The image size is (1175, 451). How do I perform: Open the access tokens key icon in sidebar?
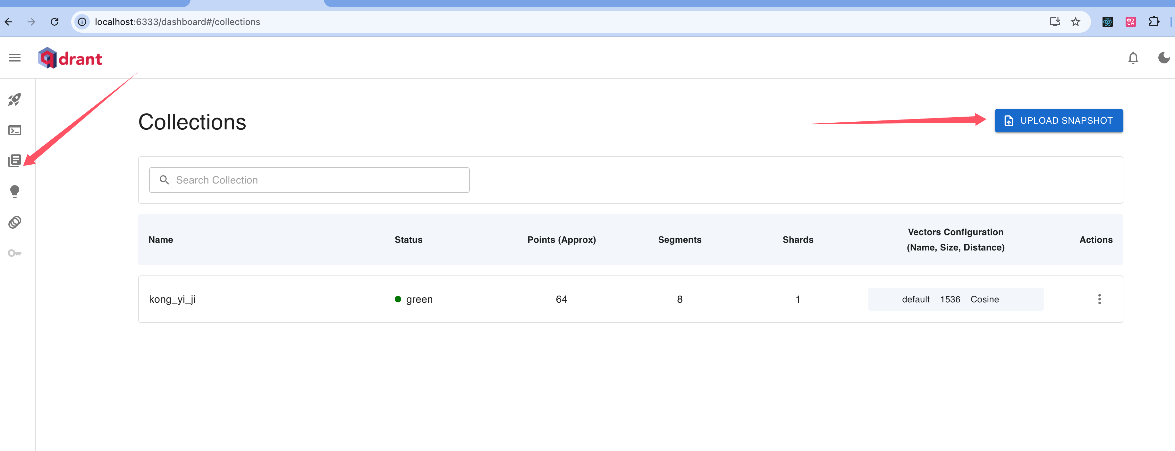click(x=15, y=253)
